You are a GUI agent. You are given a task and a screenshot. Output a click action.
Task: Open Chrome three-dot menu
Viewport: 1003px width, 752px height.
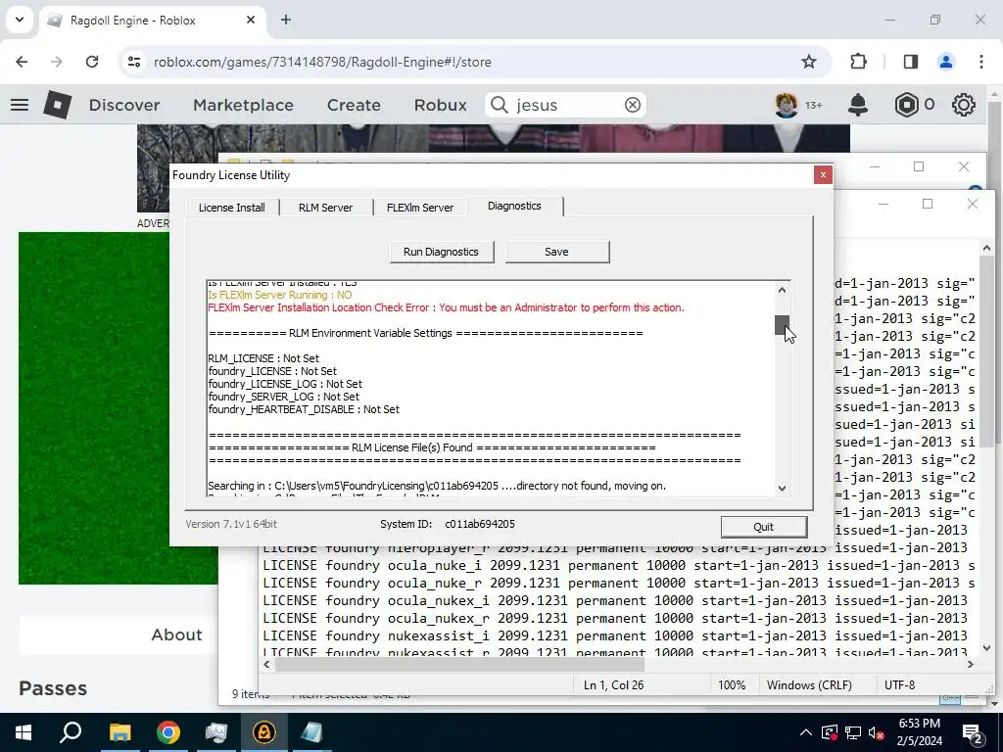coord(981,62)
